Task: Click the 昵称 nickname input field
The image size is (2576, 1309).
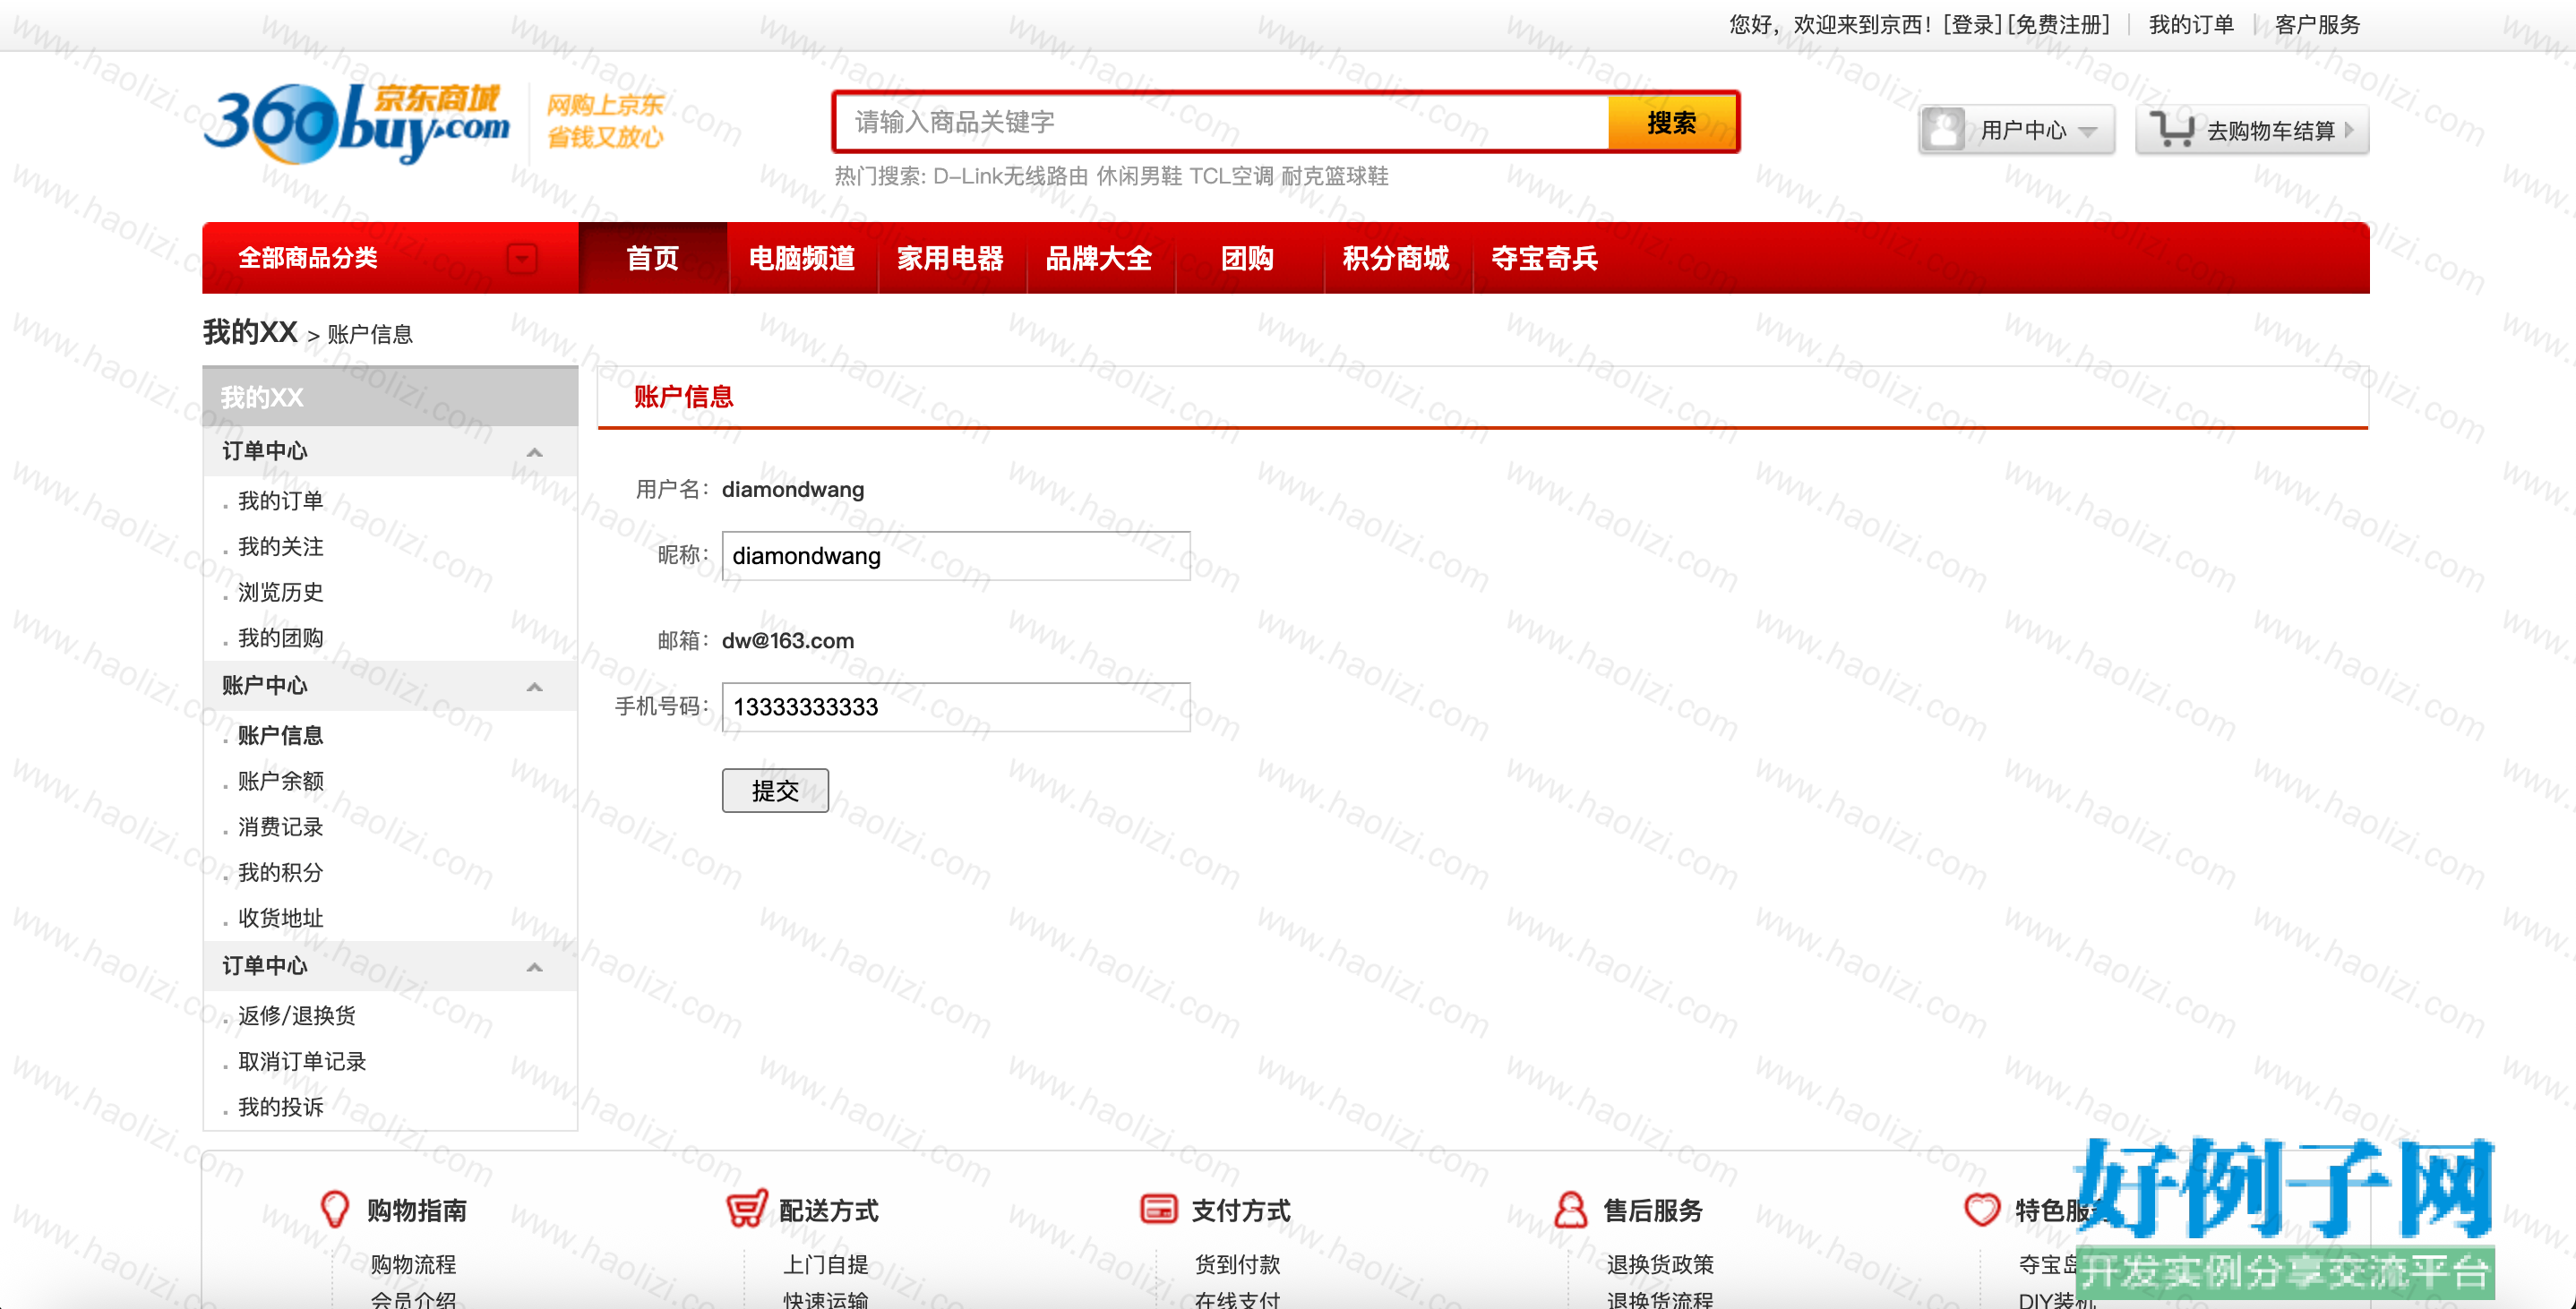Action: click(x=956, y=555)
